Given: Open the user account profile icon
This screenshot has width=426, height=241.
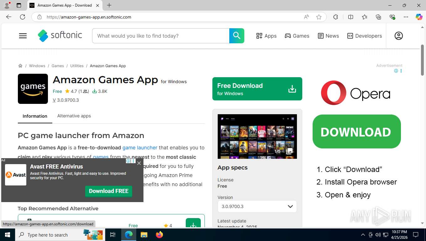Looking at the screenshot, I should click(398, 36).
